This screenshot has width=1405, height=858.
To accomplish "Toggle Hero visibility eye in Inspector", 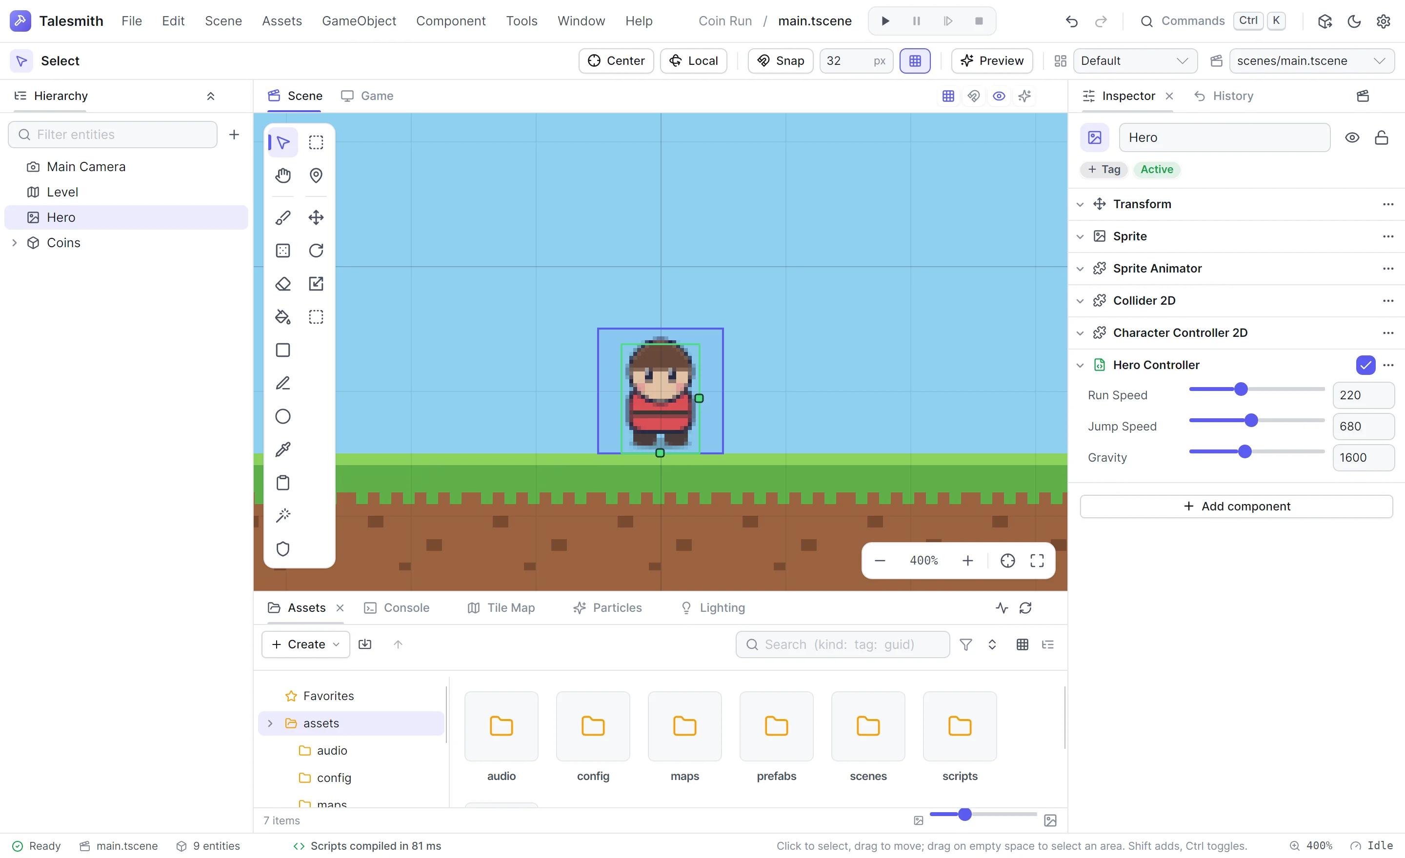I will click(x=1352, y=137).
